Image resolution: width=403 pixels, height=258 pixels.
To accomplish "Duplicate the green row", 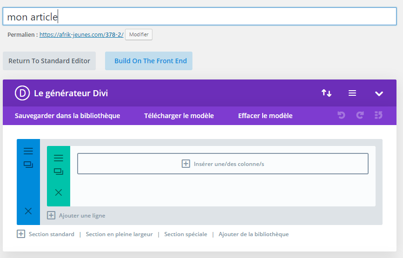I will (x=59, y=172).
